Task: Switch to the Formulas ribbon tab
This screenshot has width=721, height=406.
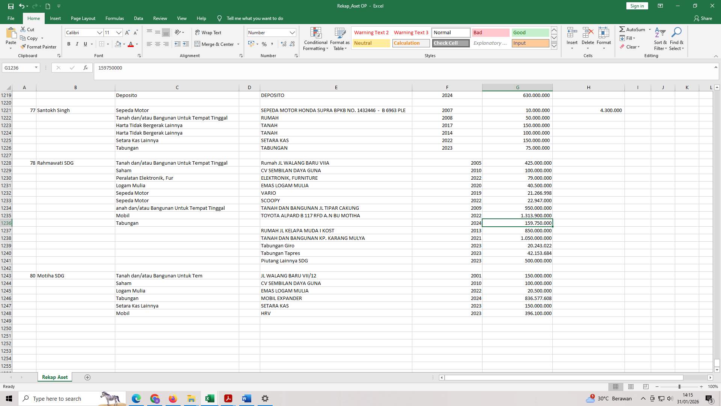Action: [115, 18]
